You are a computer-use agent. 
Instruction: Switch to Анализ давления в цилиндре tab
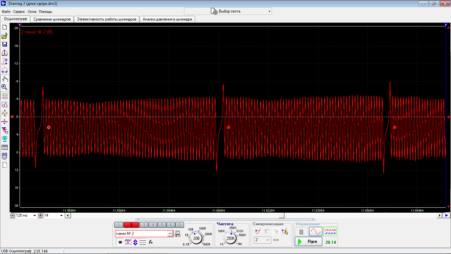(x=167, y=19)
